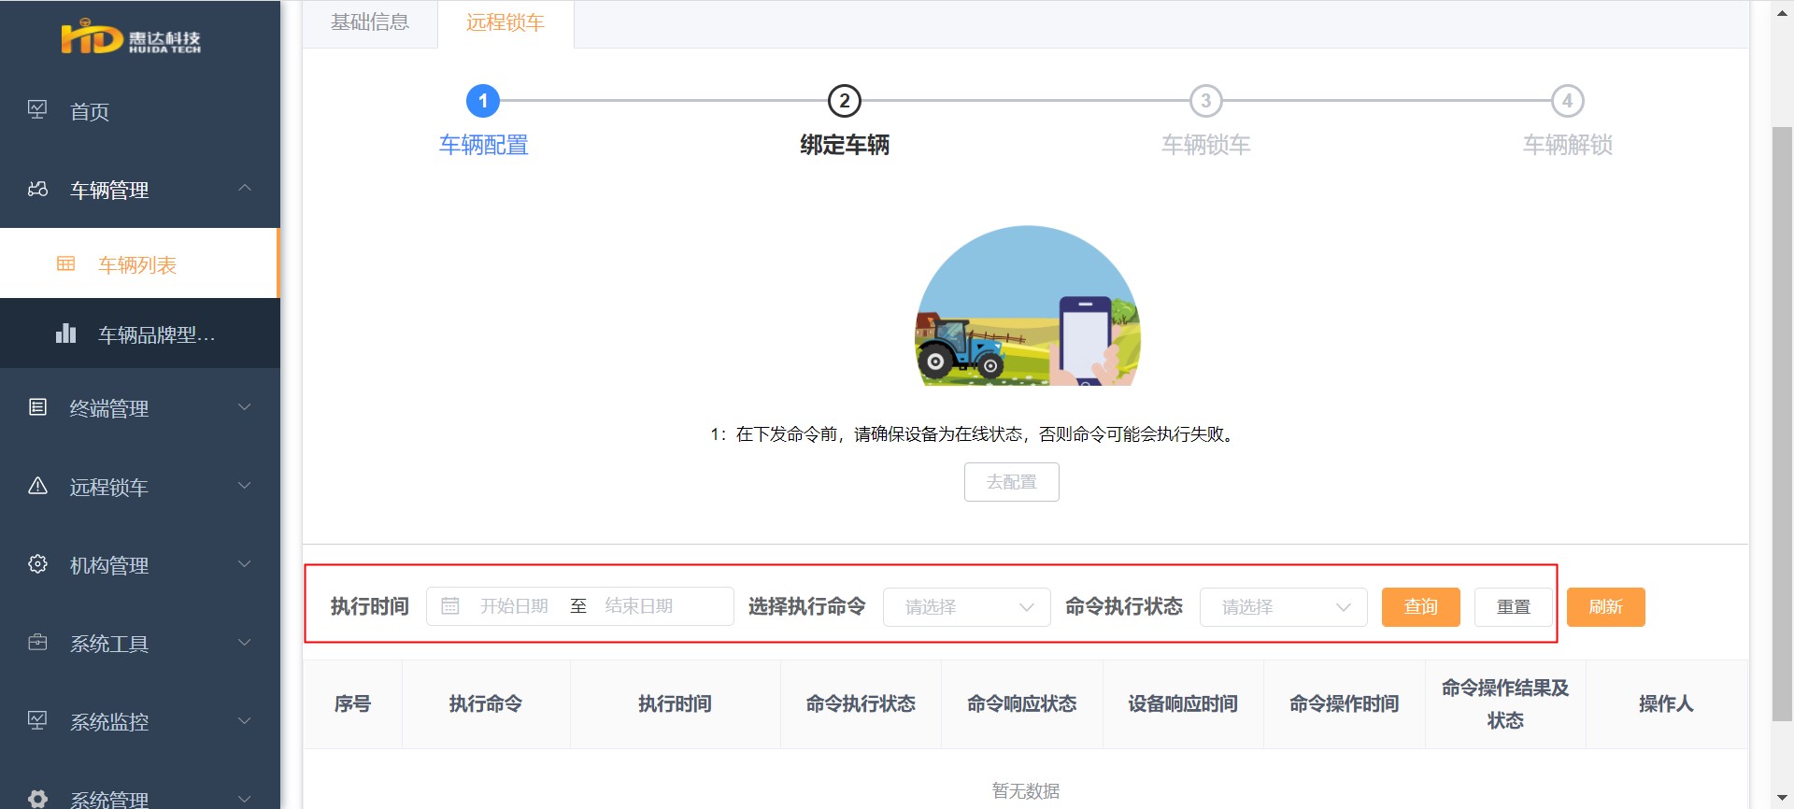The width and height of the screenshot is (1794, 809).
Task: Click the calendar icon in 执行时间 field
Action: click(x=449, y=606)
